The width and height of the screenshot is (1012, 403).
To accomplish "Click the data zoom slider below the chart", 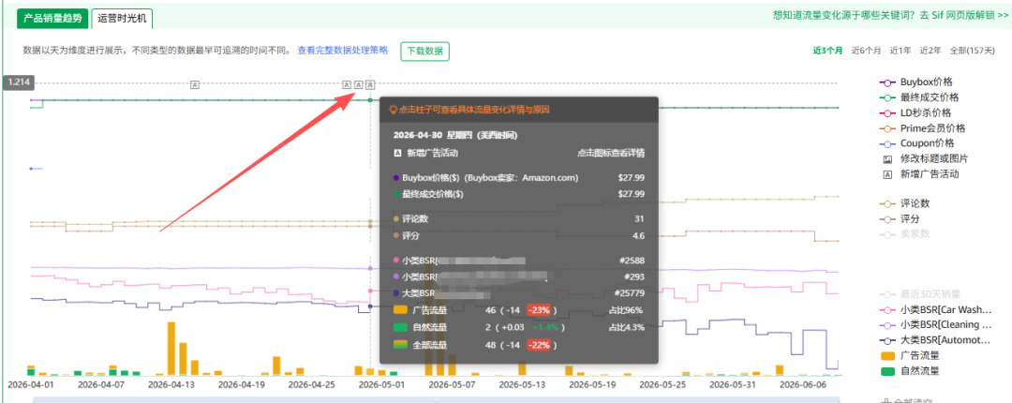I will click(436, 400).
